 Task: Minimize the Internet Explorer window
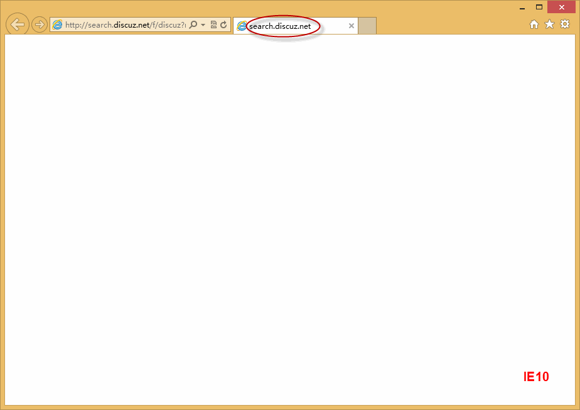tap(522, 8)
